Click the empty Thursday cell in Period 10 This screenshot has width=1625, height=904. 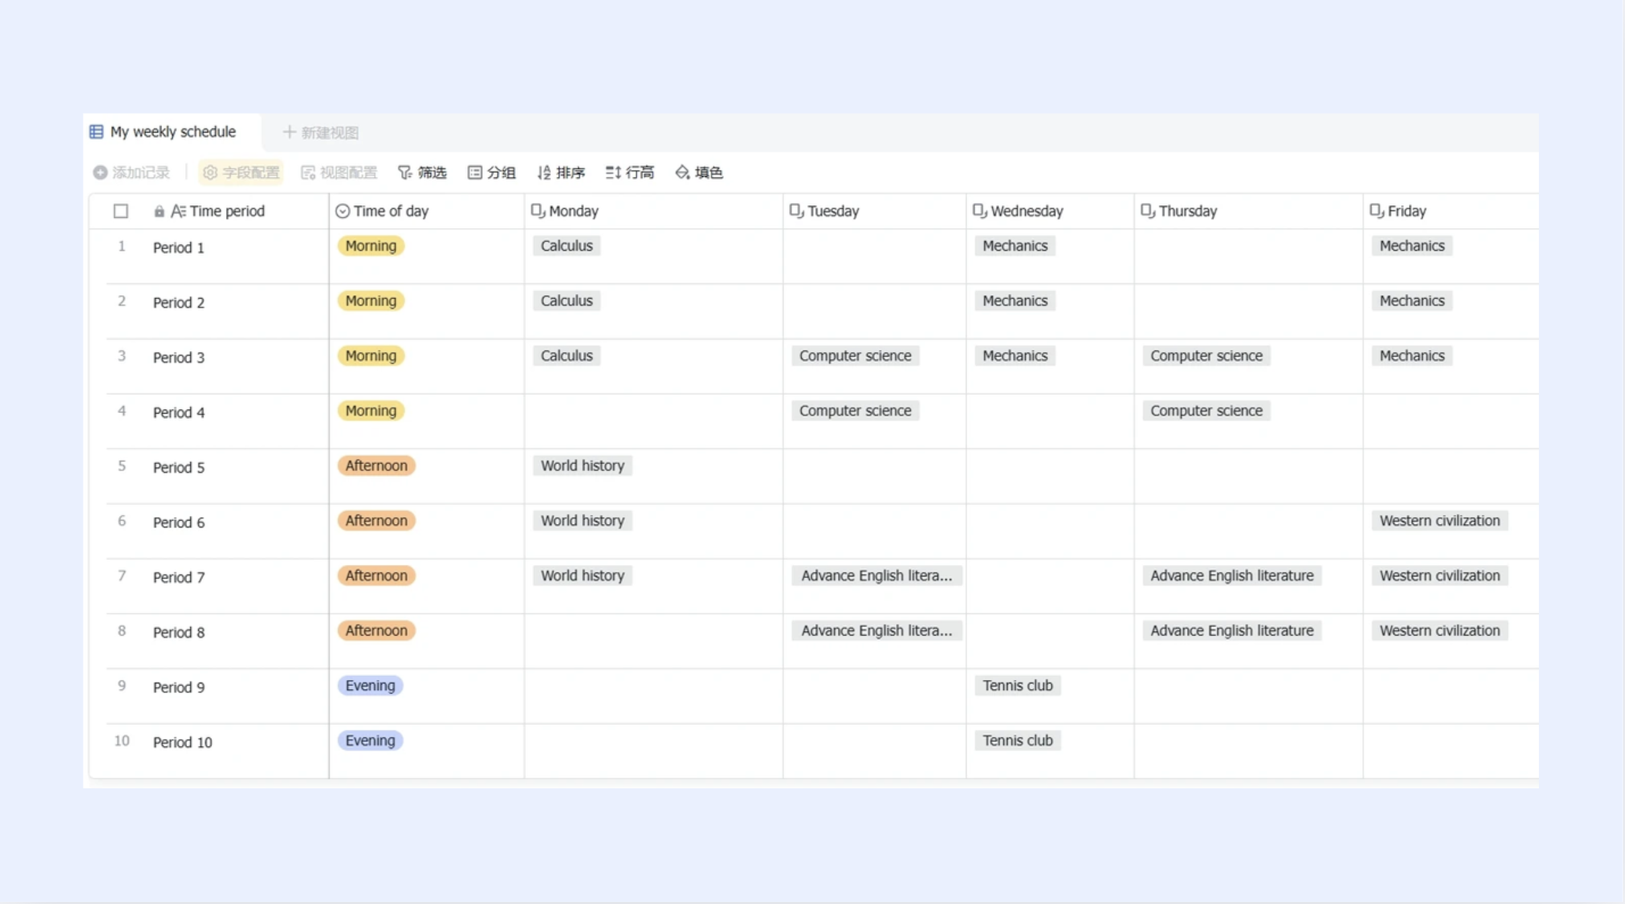pos(1248,751)
